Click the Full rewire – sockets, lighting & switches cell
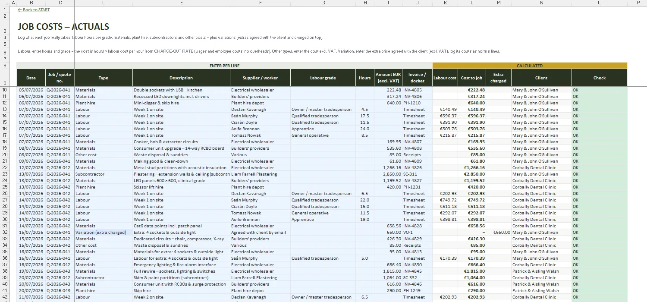This screenshot has height=302, width=647. point(181,271)
